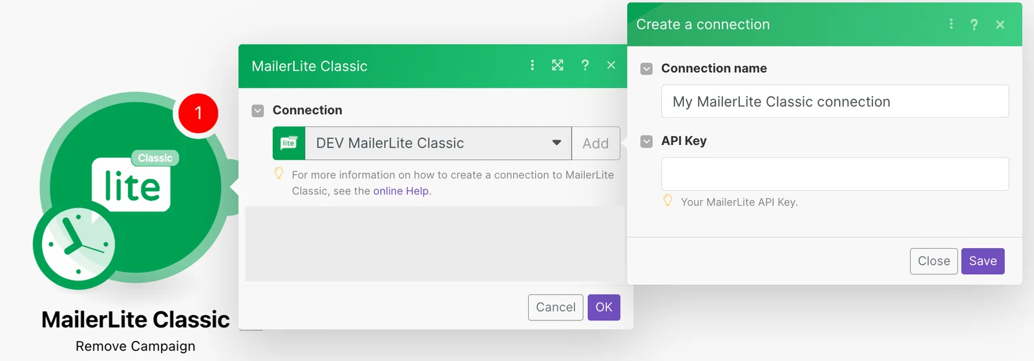Image resolution: width=1034 pixels, height=361 pixels.
Task: Open three-dot menu in Create a connection
Action: point(951,24)
